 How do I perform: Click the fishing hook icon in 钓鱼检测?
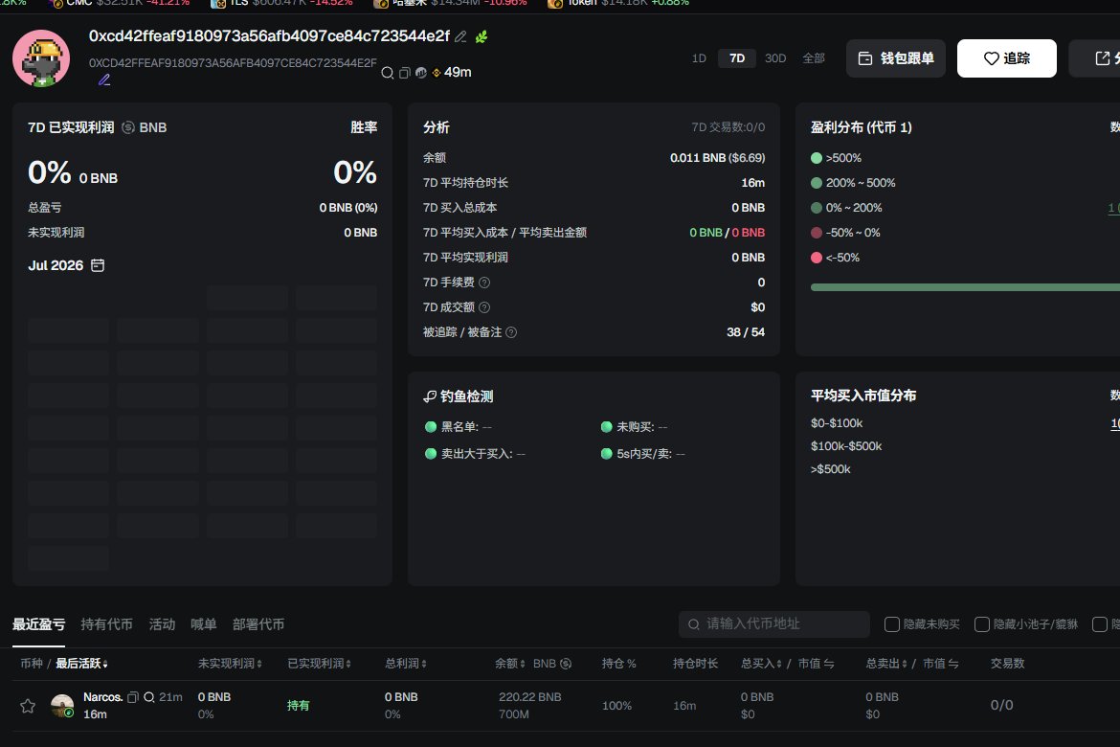click(430, 396)
